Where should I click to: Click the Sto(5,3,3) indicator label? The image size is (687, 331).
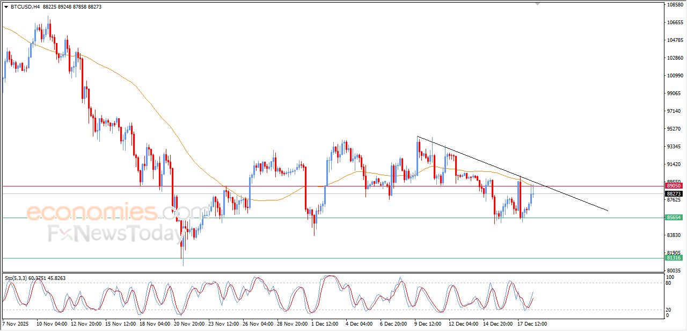click(19, 278)
